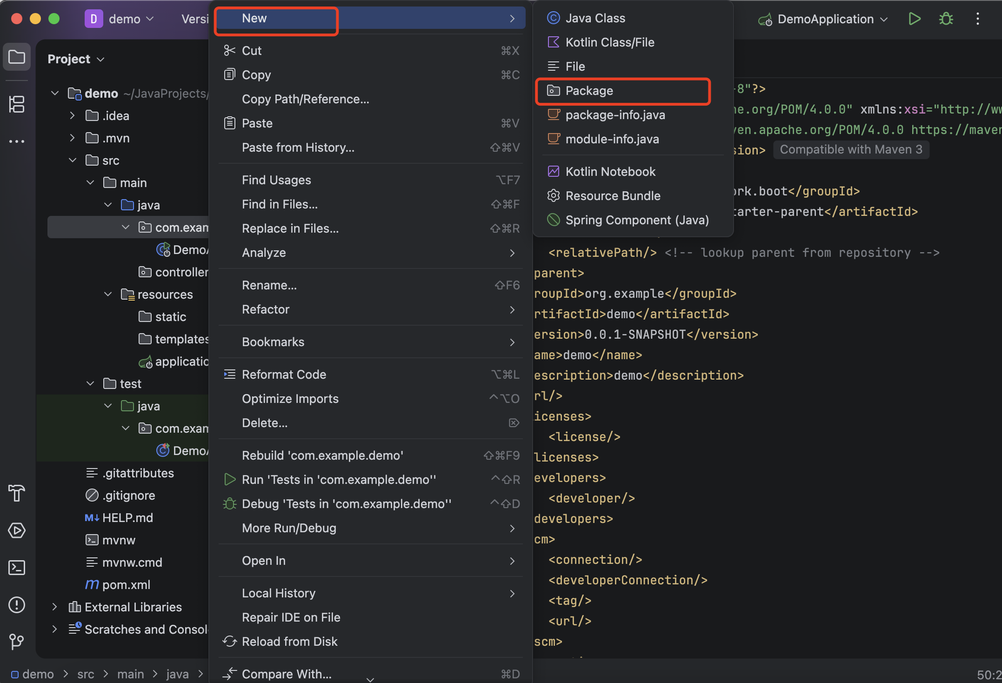
Task: Open the Structure tool window icon
Action: pos(17,104)
